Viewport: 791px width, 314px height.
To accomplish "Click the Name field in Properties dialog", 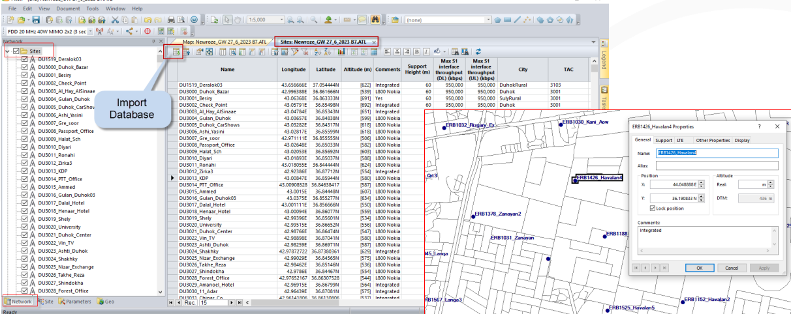I will coord(717,153).
